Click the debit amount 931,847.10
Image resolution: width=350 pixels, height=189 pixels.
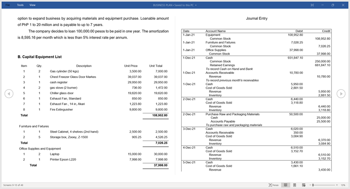pyautogui.click(x=295, y=58)
